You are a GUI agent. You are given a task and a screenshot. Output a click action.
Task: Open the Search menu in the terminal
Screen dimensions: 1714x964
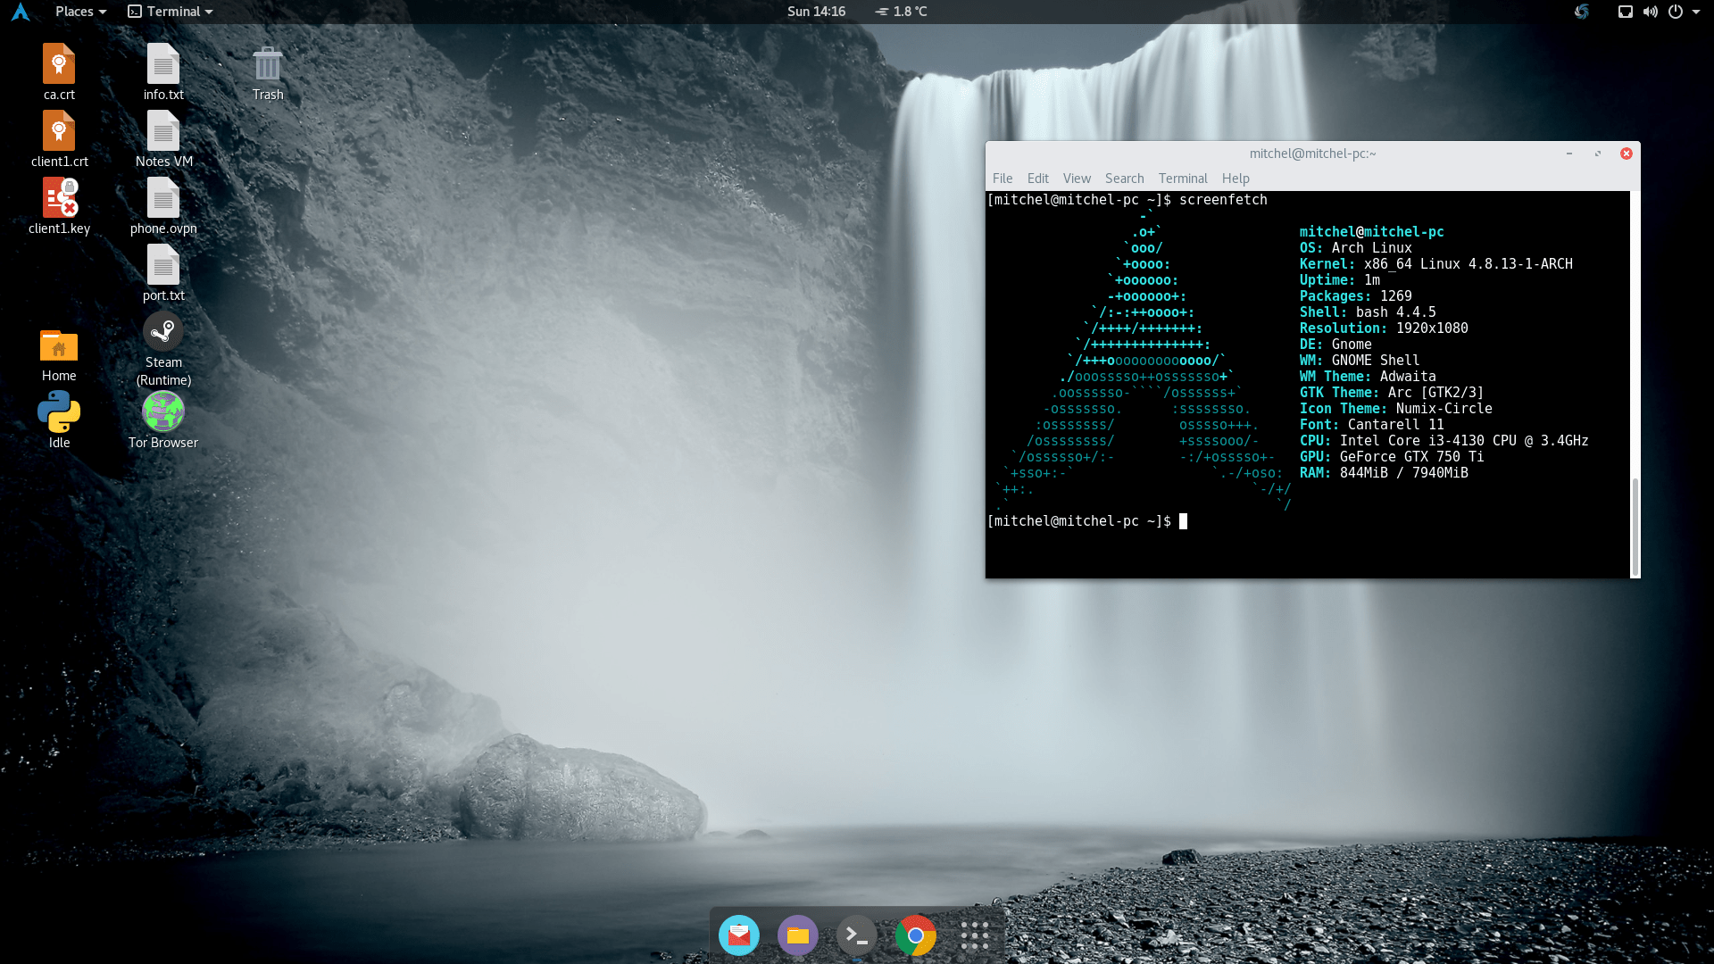tap(1124, 178)
